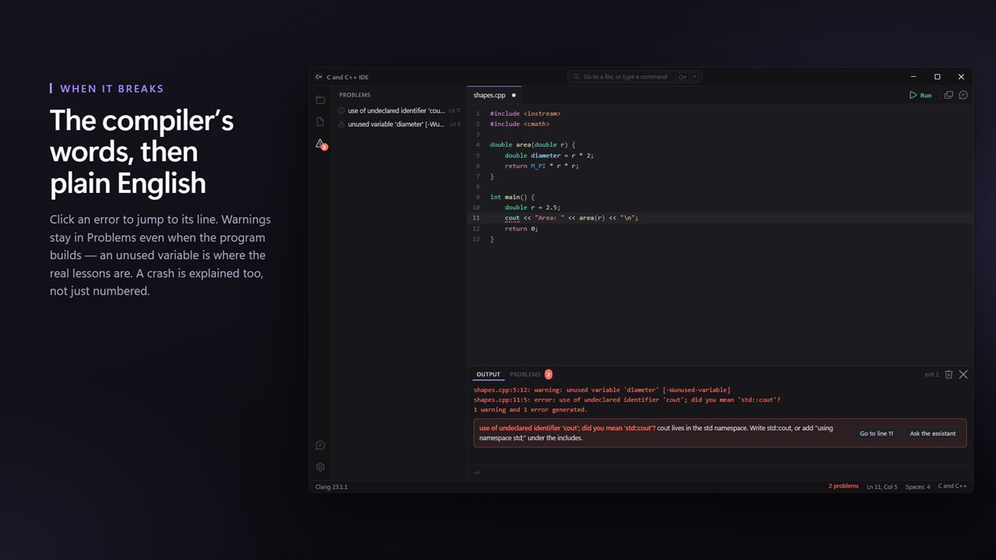The image size is (996, 560).
Task: Clear output with the trash icon
Action: click(949, 374)
